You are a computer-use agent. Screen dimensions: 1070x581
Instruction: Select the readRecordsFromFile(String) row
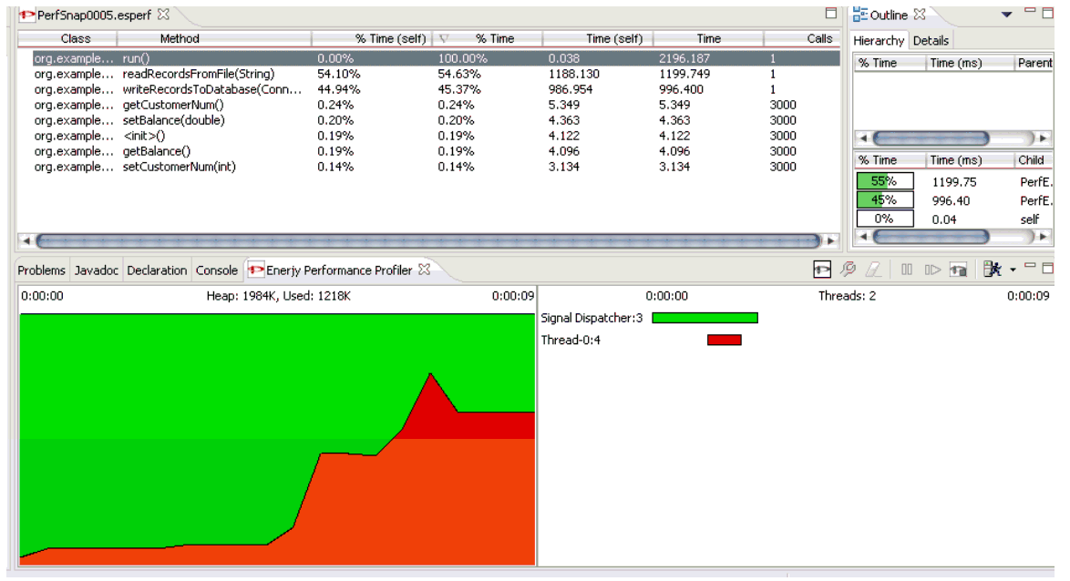pyautogui.click(x=198, y=73)
